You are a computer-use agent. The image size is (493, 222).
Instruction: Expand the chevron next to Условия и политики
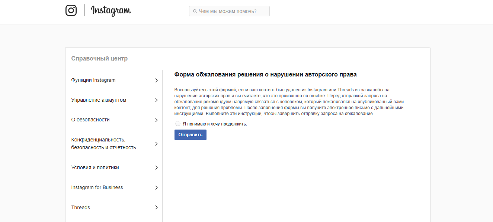coord(156,168)
